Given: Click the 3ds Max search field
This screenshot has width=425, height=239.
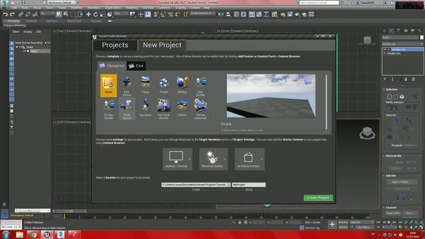Looking at the screenshot, I should (x=319, y=3).
